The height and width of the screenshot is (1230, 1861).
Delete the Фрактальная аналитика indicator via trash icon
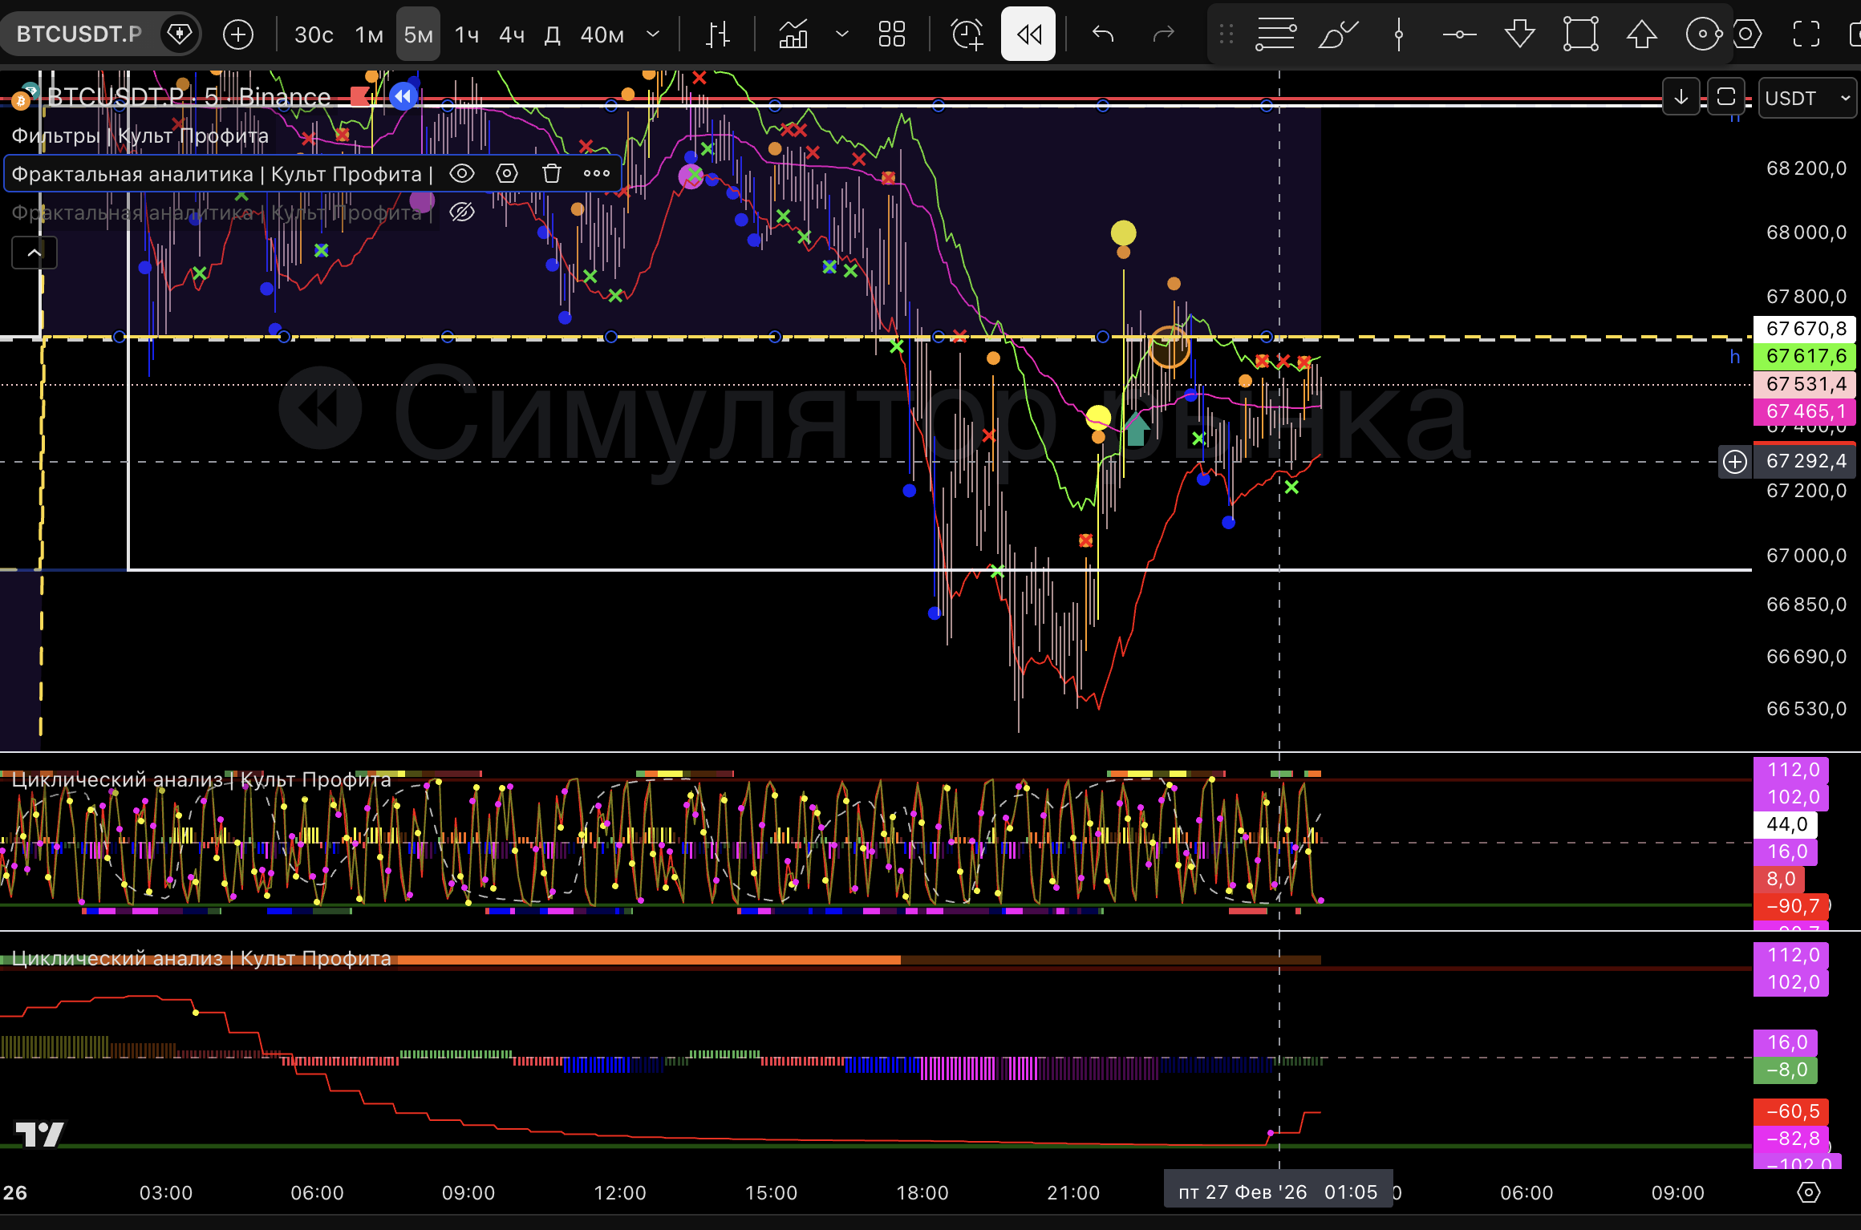pyautogui.click(x=552, y=174)
